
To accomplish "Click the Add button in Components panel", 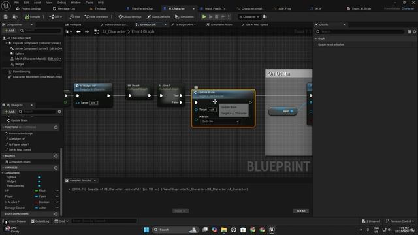I will [9, 31].
